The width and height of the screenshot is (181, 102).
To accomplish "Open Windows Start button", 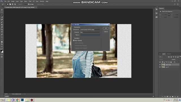I will [3, 100].
